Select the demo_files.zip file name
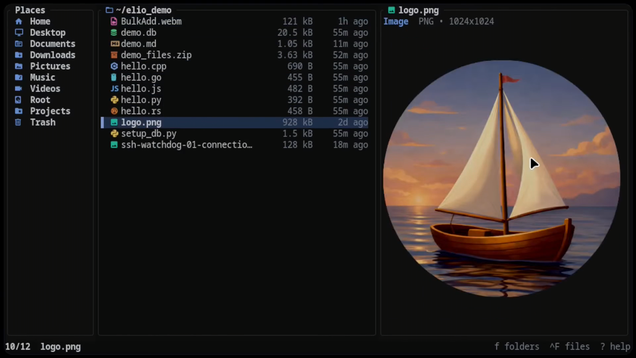 point(156,55)
